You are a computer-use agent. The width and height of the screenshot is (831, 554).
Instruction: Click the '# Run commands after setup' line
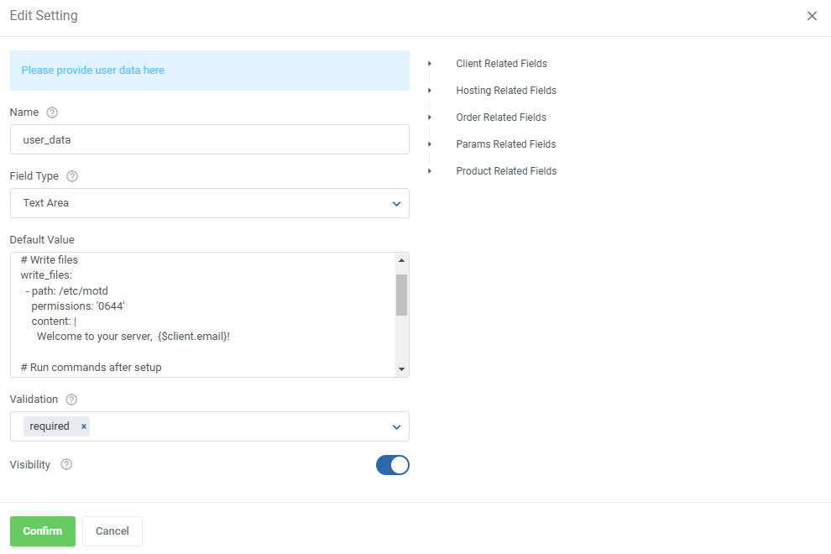91,368
